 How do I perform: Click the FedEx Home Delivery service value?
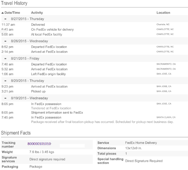pyautogui.click(x=141, y=143)
